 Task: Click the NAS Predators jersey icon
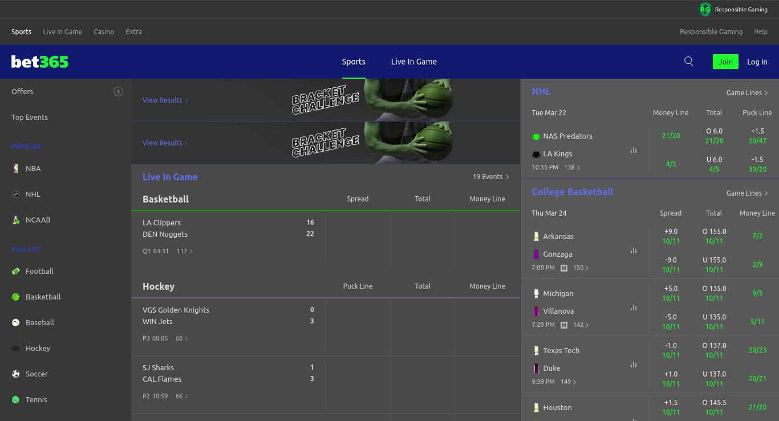(536, 136)
